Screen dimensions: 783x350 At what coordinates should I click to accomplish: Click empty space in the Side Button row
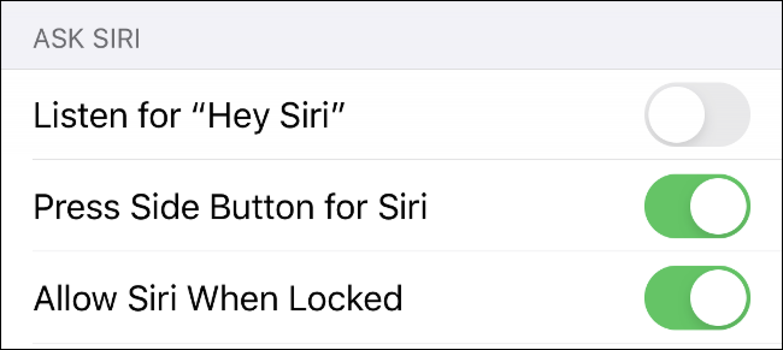tap(535, 206)
